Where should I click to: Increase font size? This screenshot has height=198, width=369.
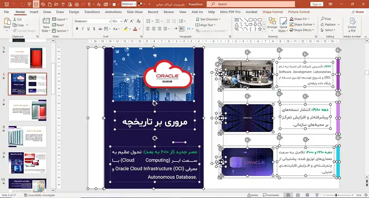point(126,21)
